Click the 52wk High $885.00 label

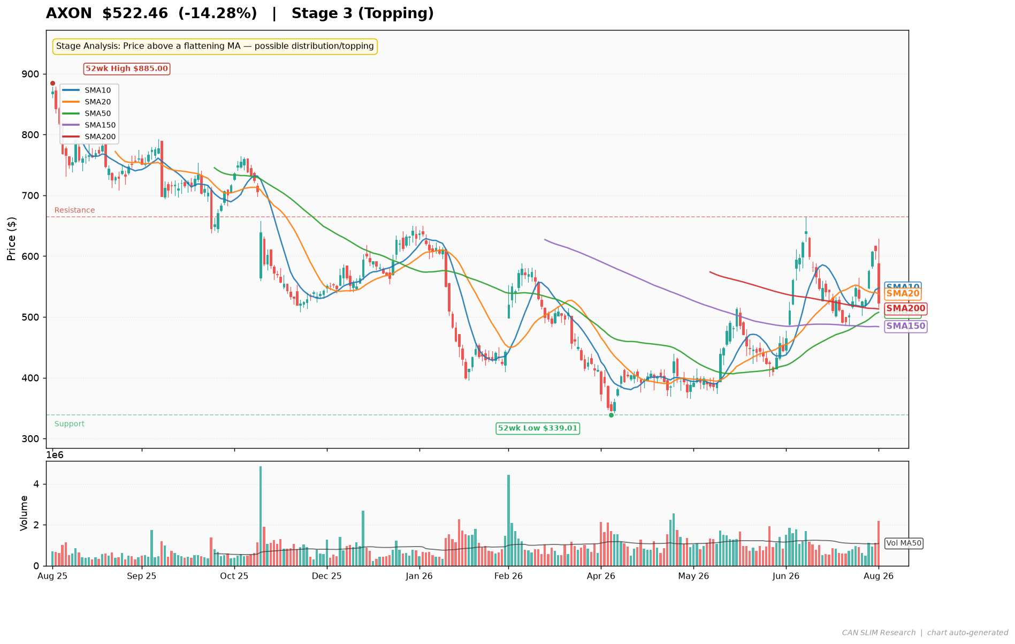pos(127,69)
